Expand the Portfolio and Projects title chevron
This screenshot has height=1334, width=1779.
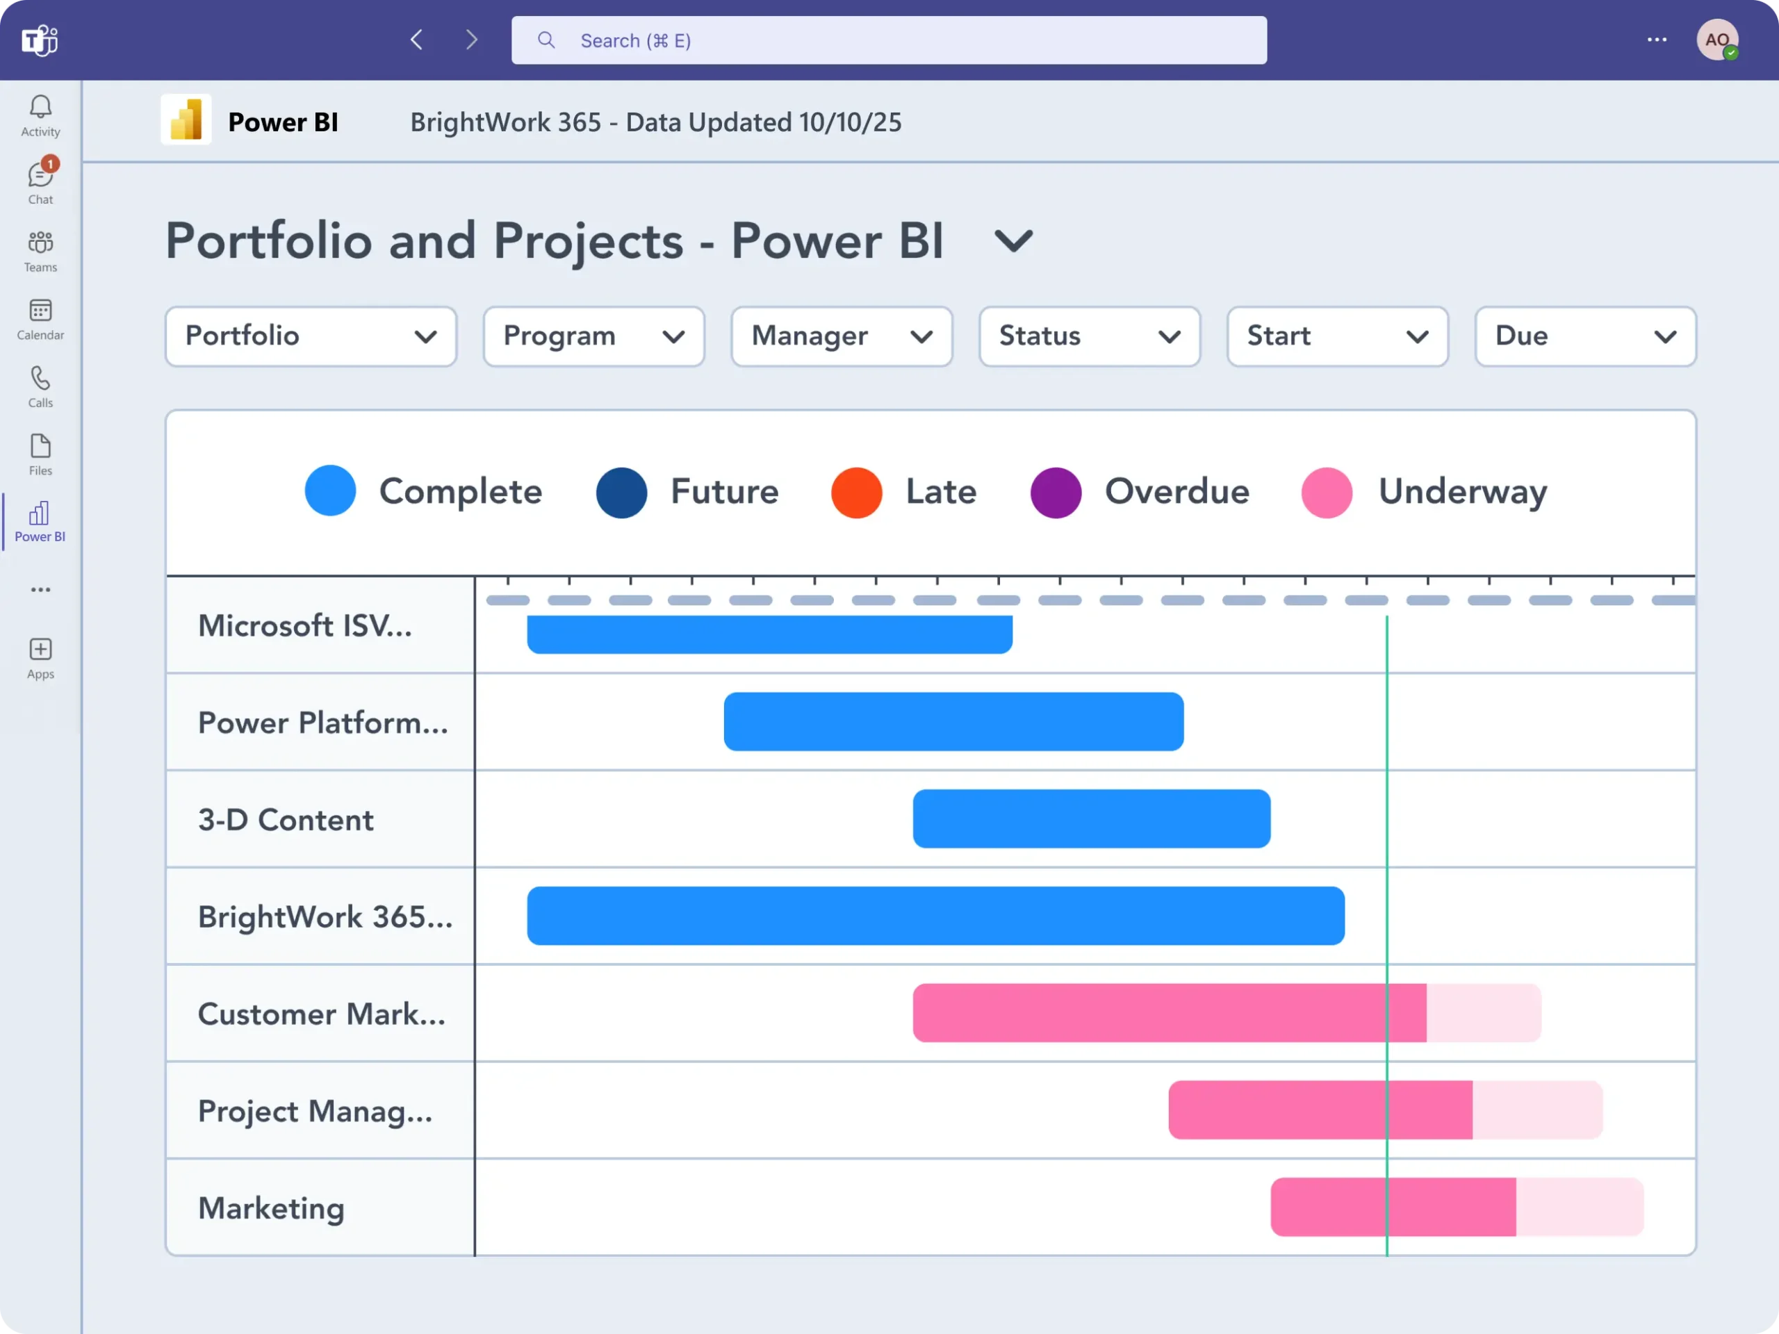click(1013, 241)
